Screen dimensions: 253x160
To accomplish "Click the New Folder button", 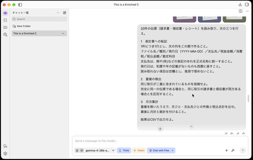I will [x=21, y=26].
